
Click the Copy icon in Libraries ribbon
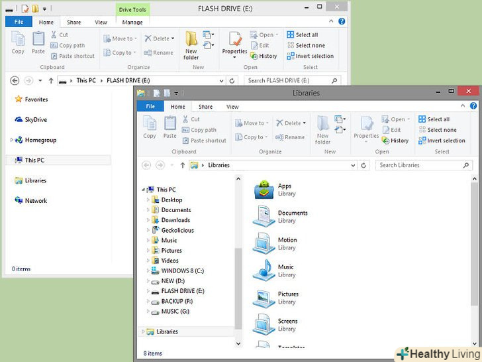(x=150, y=126)
